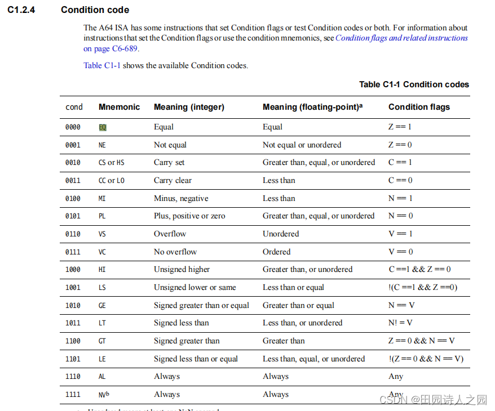This screenshot has width=495, height=411.
Task: Click the AL mnemonic cell
Action: tap(102, 377)
